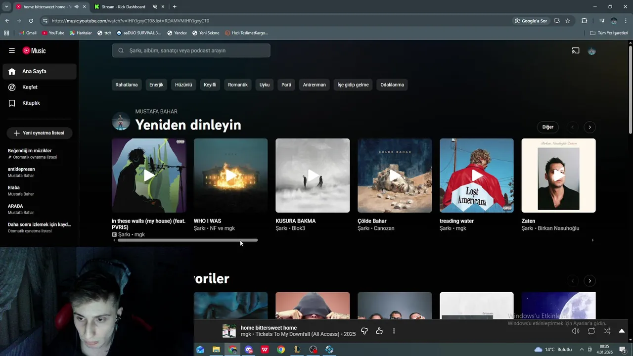Bookmark this page with the star
Screen dimensions: 633x356
tap(568, 21)
